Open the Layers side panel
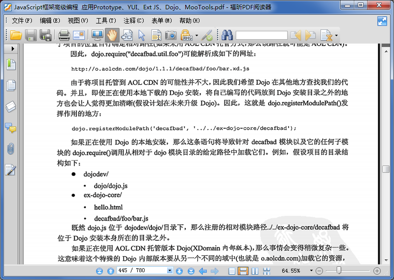The height and width of the screenshot is (280, 394). [x=11, y=107]
